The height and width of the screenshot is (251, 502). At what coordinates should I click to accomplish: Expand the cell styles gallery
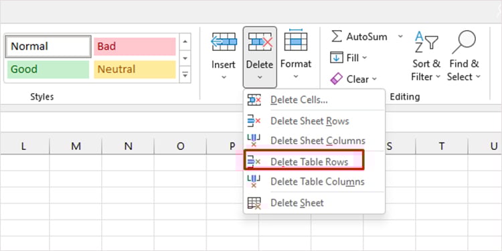point(185,75)
